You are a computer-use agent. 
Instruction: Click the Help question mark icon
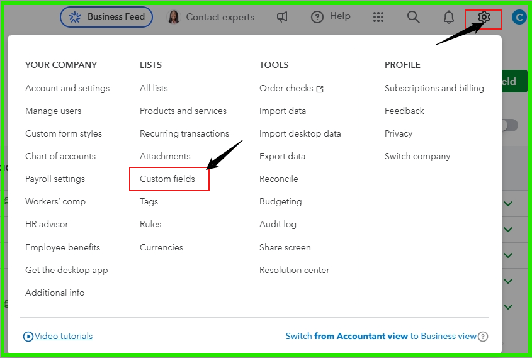click(317, 17)
